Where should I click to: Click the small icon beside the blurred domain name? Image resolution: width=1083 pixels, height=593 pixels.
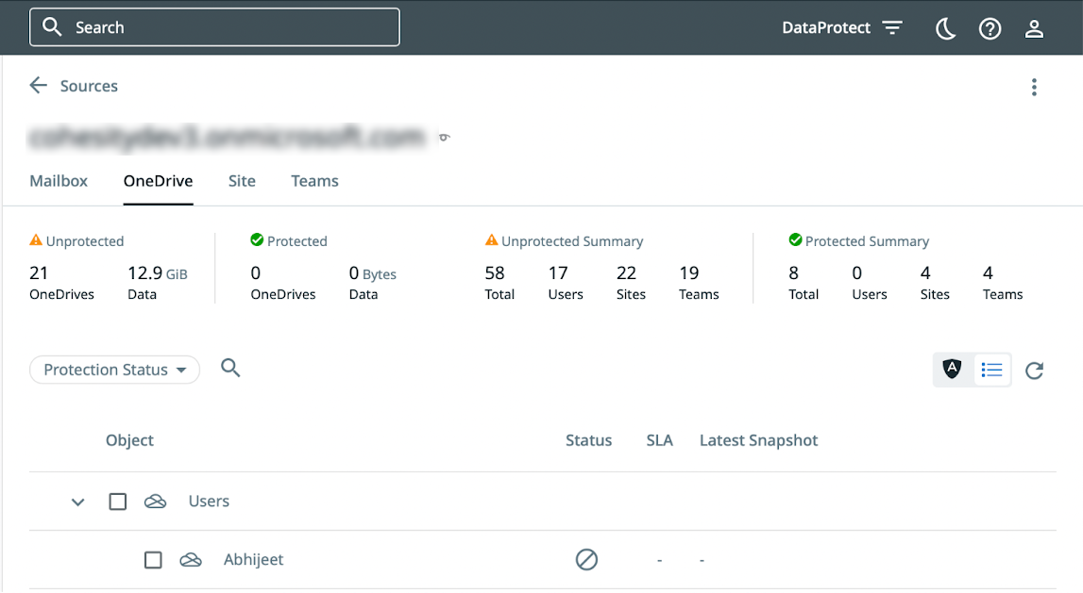pyautogui.click(x=444, y=138)
